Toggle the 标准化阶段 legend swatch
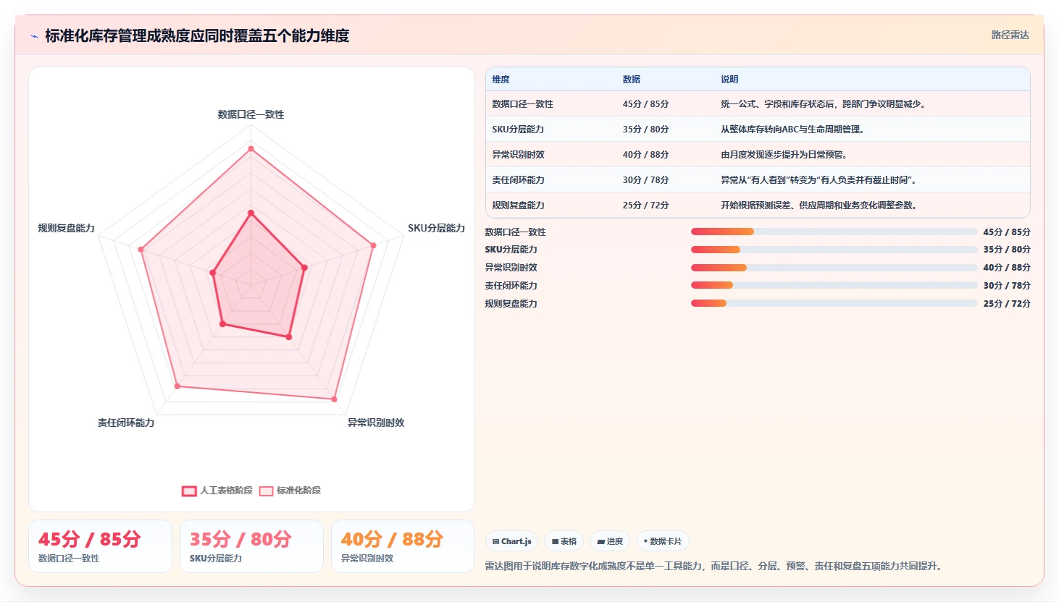Image resolution: width=1059 pixels, height=602 pixels. [x=266, y=491]
